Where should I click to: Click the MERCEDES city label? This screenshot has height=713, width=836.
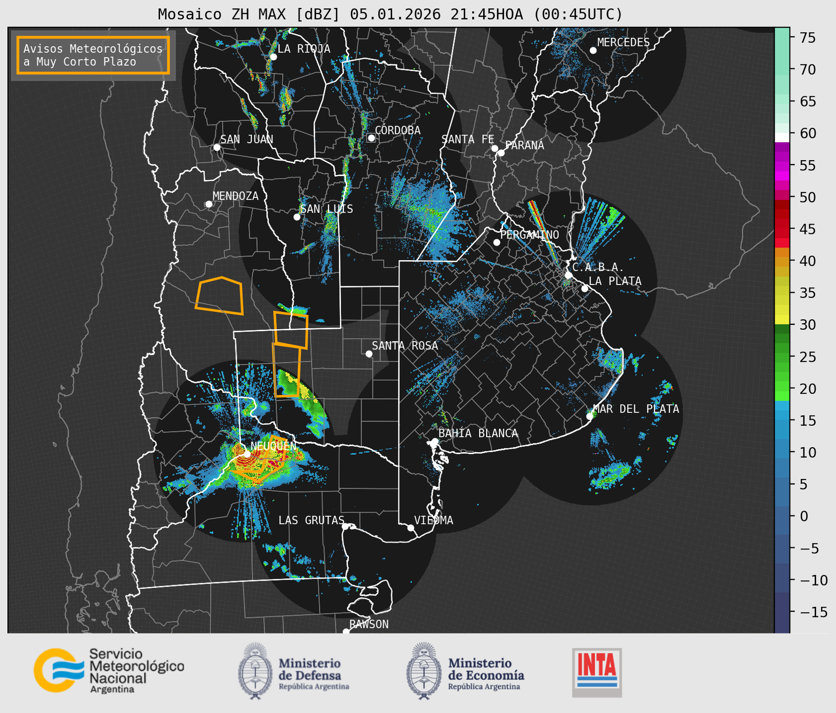click(623, 42)
